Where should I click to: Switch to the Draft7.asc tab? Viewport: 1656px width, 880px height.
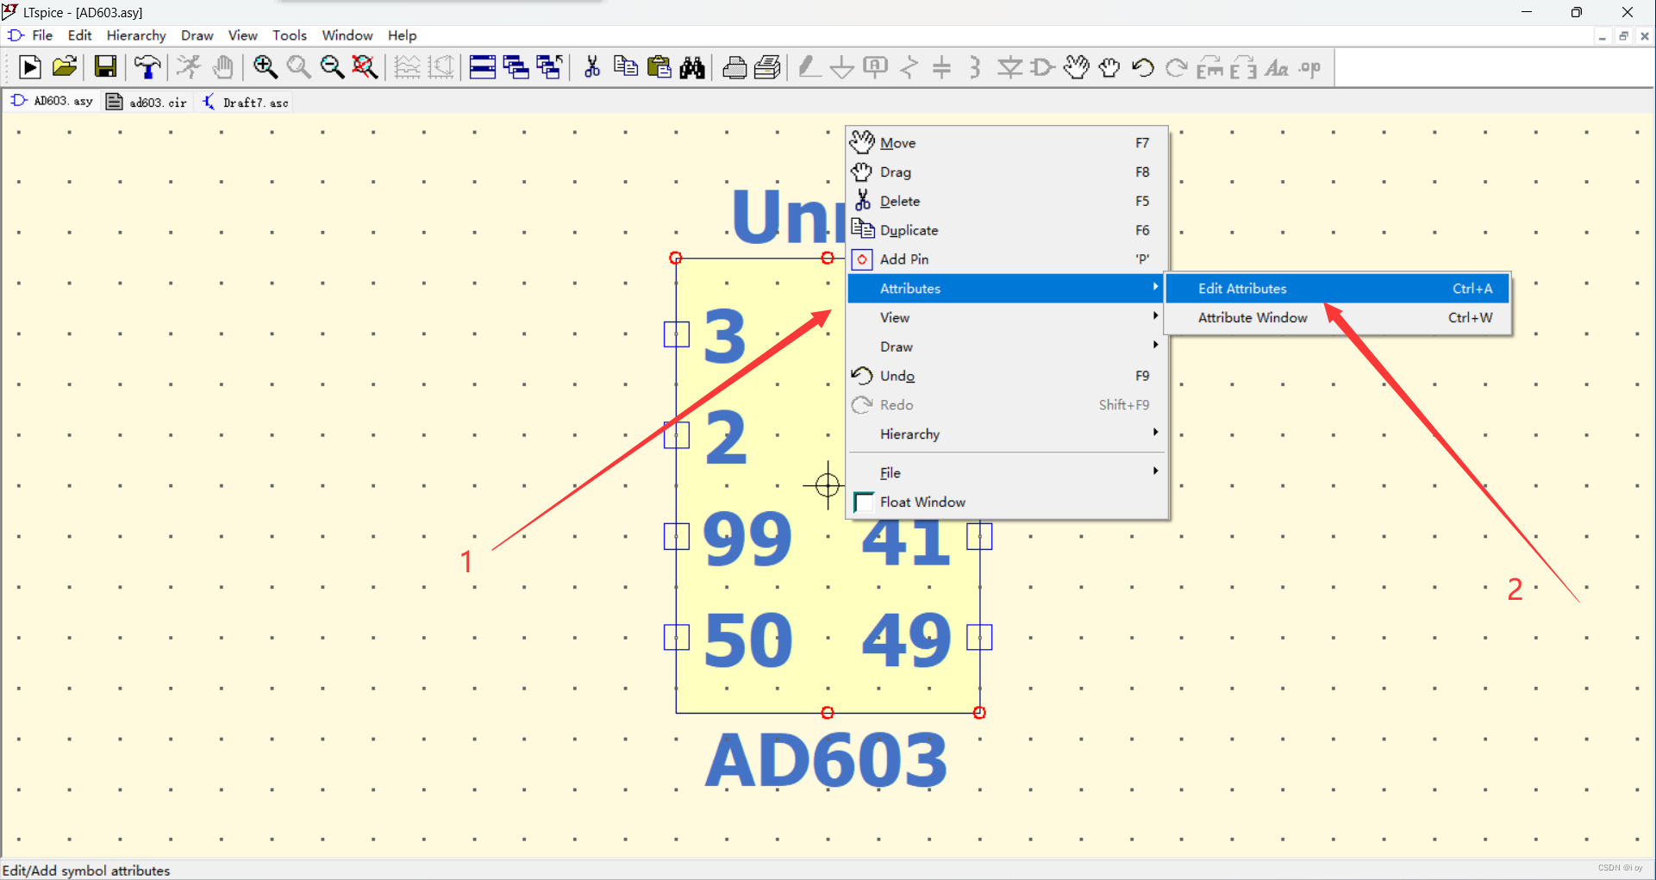[x=247, y=102]
